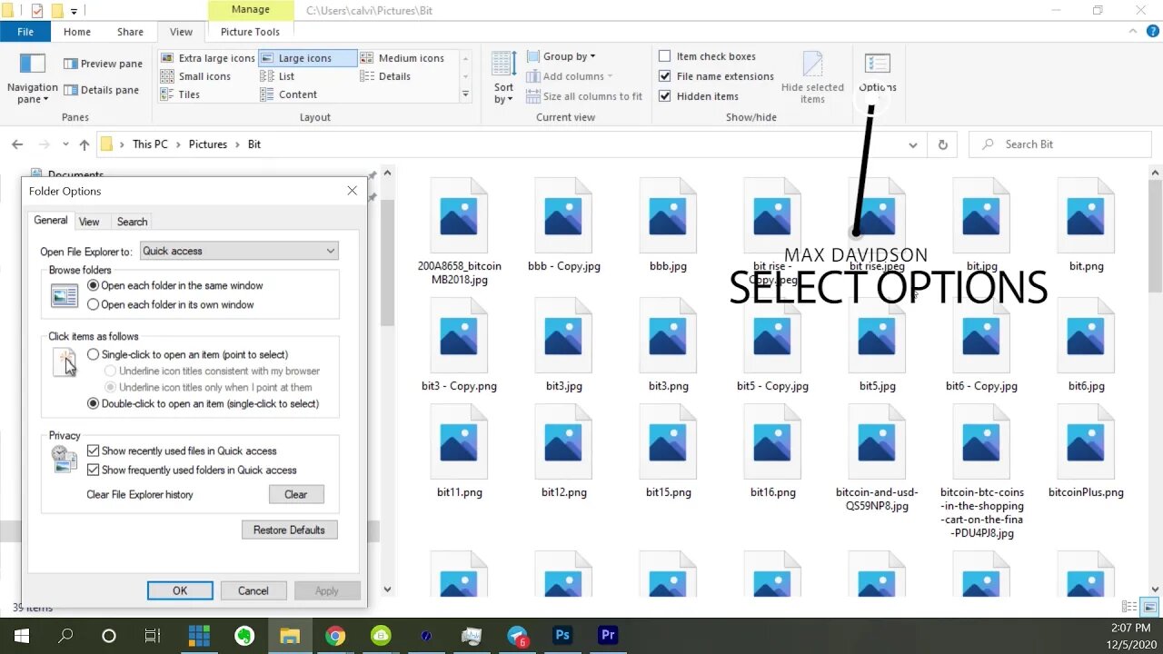Viewport: 1163px width, 654px height.
Task: Toggle the Details pane
Action: [101, 90]
